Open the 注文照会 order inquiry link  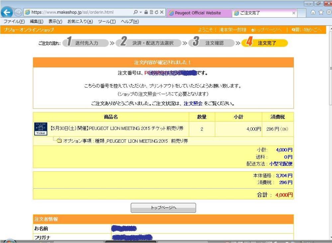(193, 103)
